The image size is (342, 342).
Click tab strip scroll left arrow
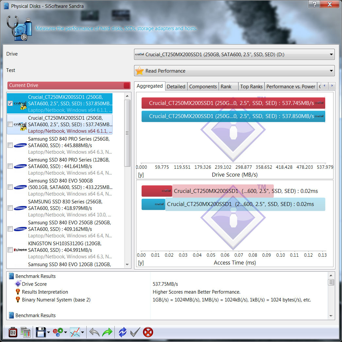[324, 86]
